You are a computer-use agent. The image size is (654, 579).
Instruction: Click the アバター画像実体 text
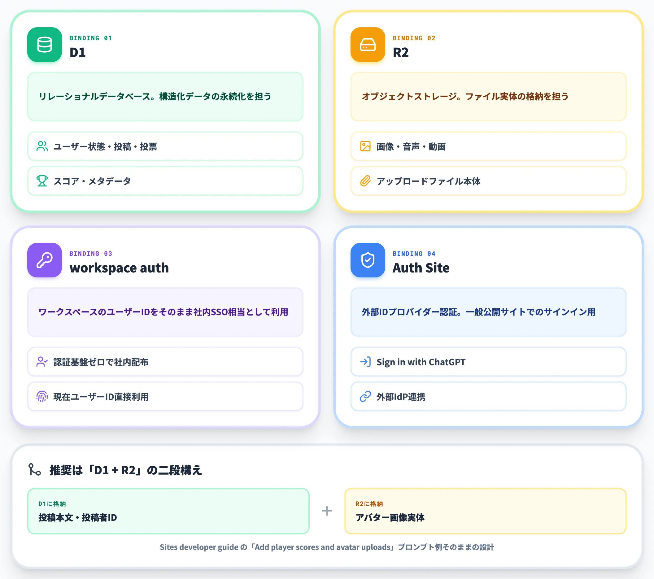pos(390,518)
